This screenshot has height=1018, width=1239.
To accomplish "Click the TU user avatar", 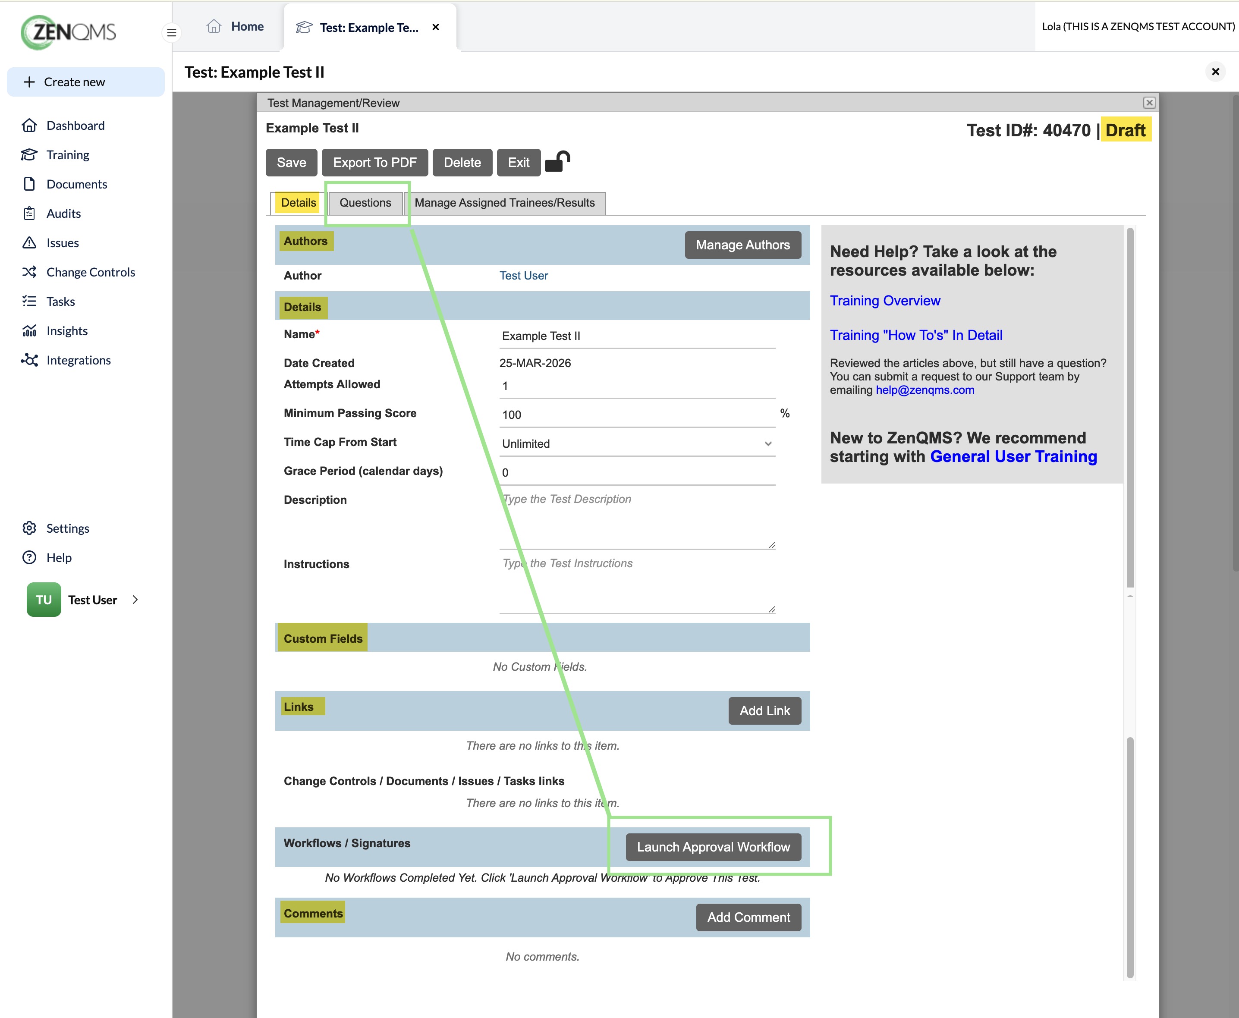I will [x=44, y=599].
